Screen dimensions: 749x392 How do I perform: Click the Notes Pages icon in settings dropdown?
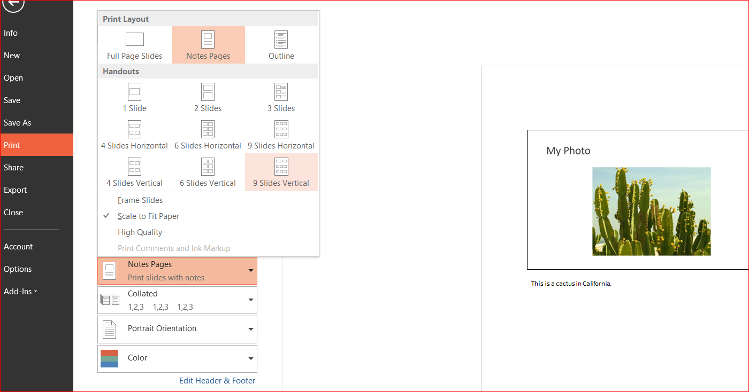point(109,271)
